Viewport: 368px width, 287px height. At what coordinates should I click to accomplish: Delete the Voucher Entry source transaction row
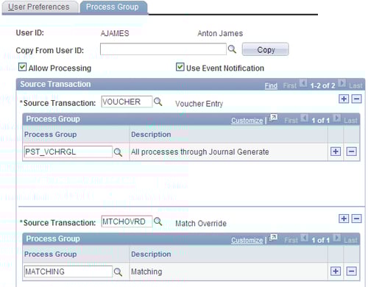(x=356, y=99)
